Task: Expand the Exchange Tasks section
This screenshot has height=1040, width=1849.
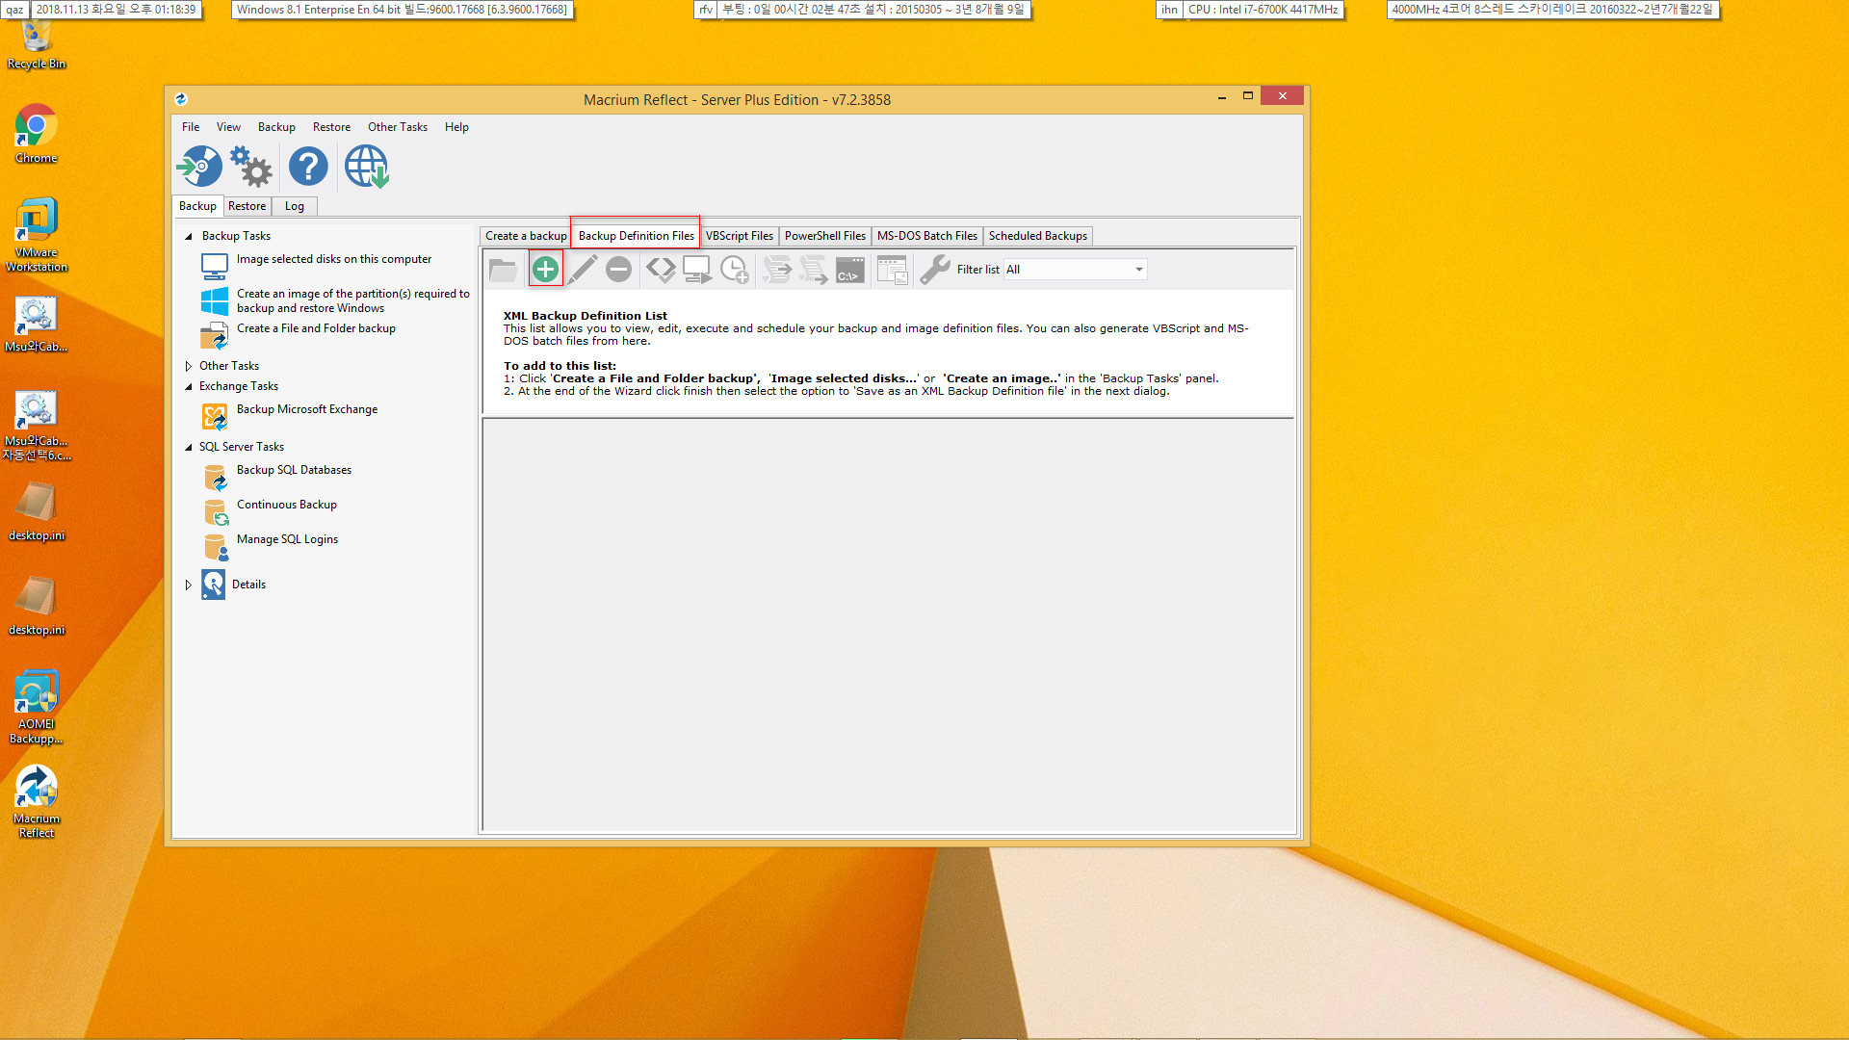Action: click(x=188, y=386)
